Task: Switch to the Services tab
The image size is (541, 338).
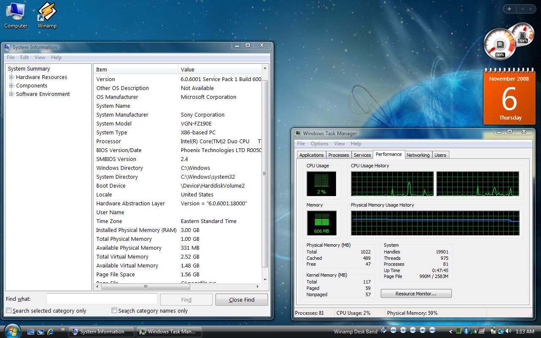Action: coord(362,155)
